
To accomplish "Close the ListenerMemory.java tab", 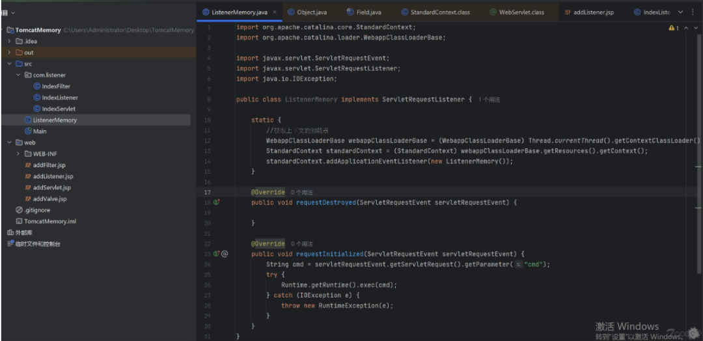I will (275, 12).
